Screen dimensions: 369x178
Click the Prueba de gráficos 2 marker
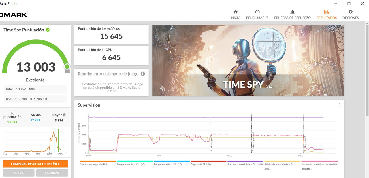tap(253, 141)
